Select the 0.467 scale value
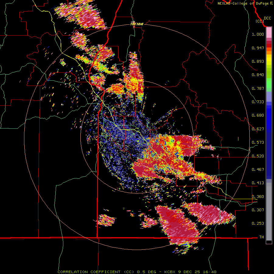The width and height of the screenshot is (274, 274). [258, 170]
